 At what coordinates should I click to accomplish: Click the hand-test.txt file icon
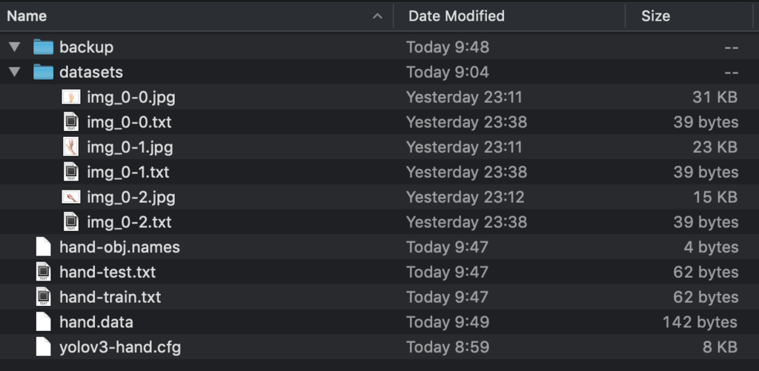44,273
